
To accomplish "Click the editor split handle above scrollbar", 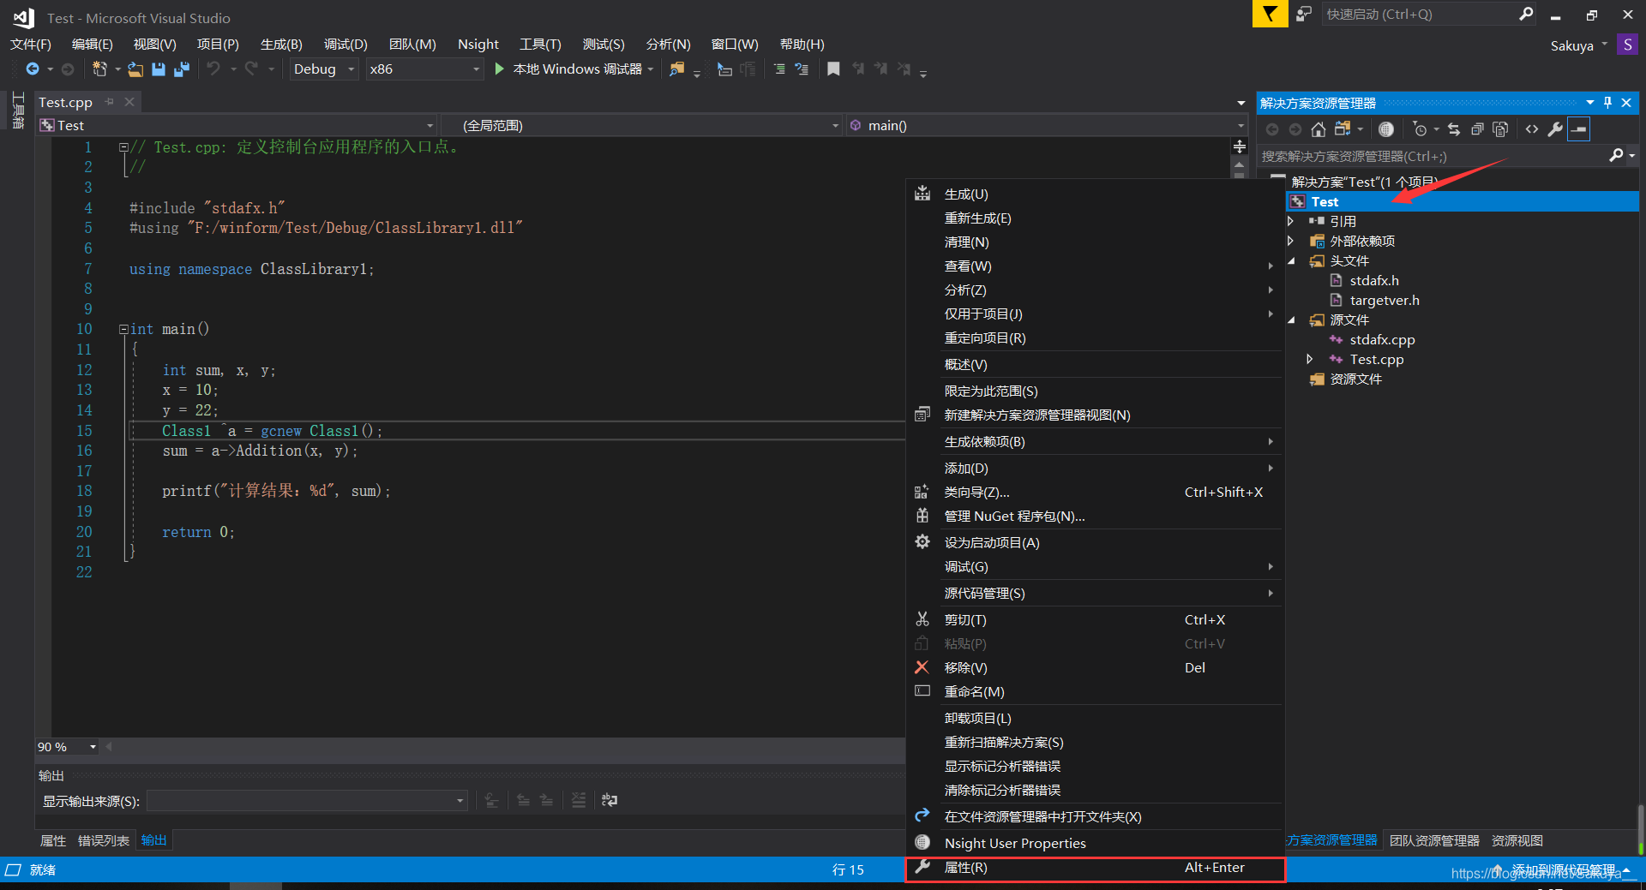I will [x=1240, y=146].
